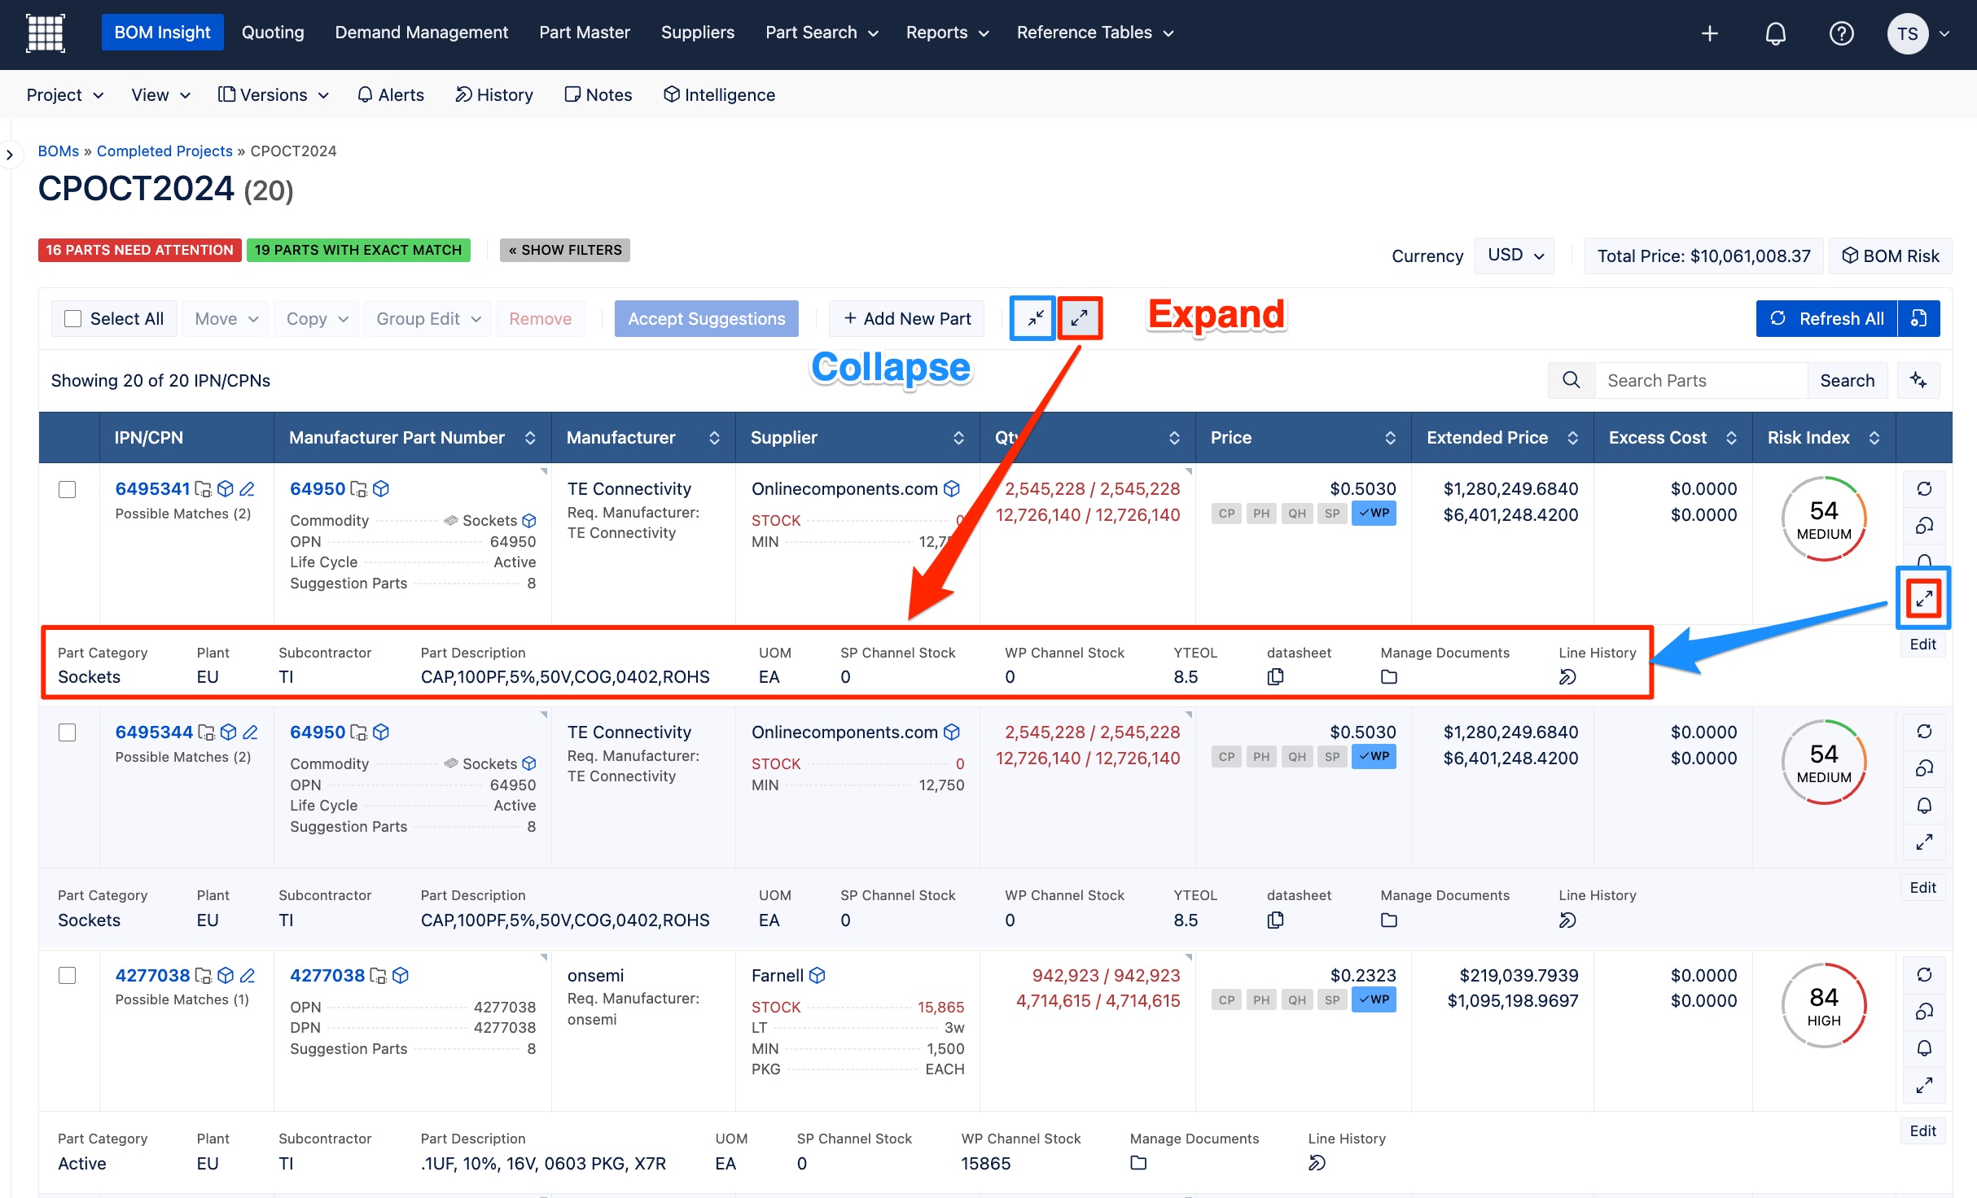Open the help question mark icon
This screenshot has height=1198, width=1977.
pyautogui.click(x=1841, y=33)
